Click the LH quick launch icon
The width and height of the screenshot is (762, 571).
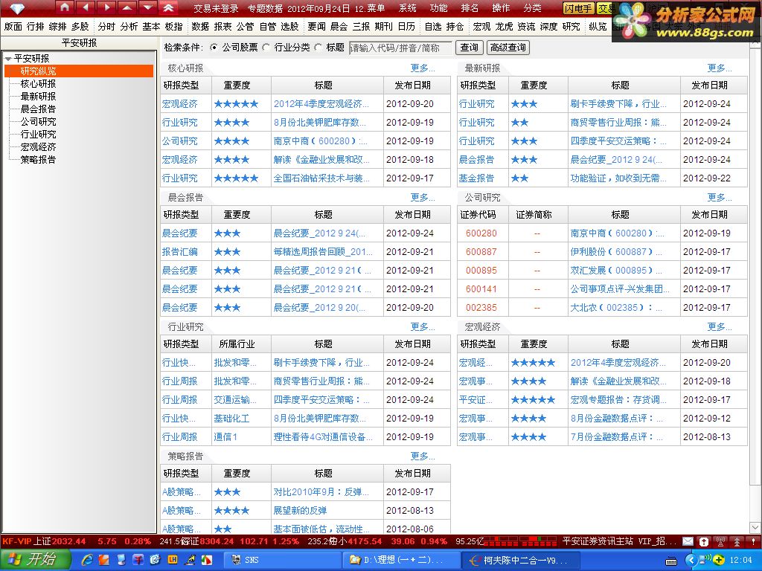pyautogui.click(x=172, y=560)
